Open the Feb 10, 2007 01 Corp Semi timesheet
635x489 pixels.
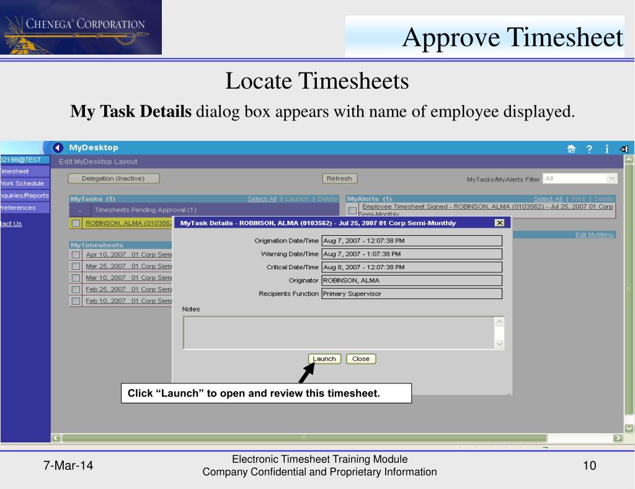(129, 301)
